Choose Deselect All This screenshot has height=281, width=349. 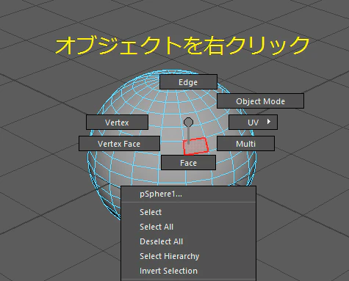click(189, 241)
